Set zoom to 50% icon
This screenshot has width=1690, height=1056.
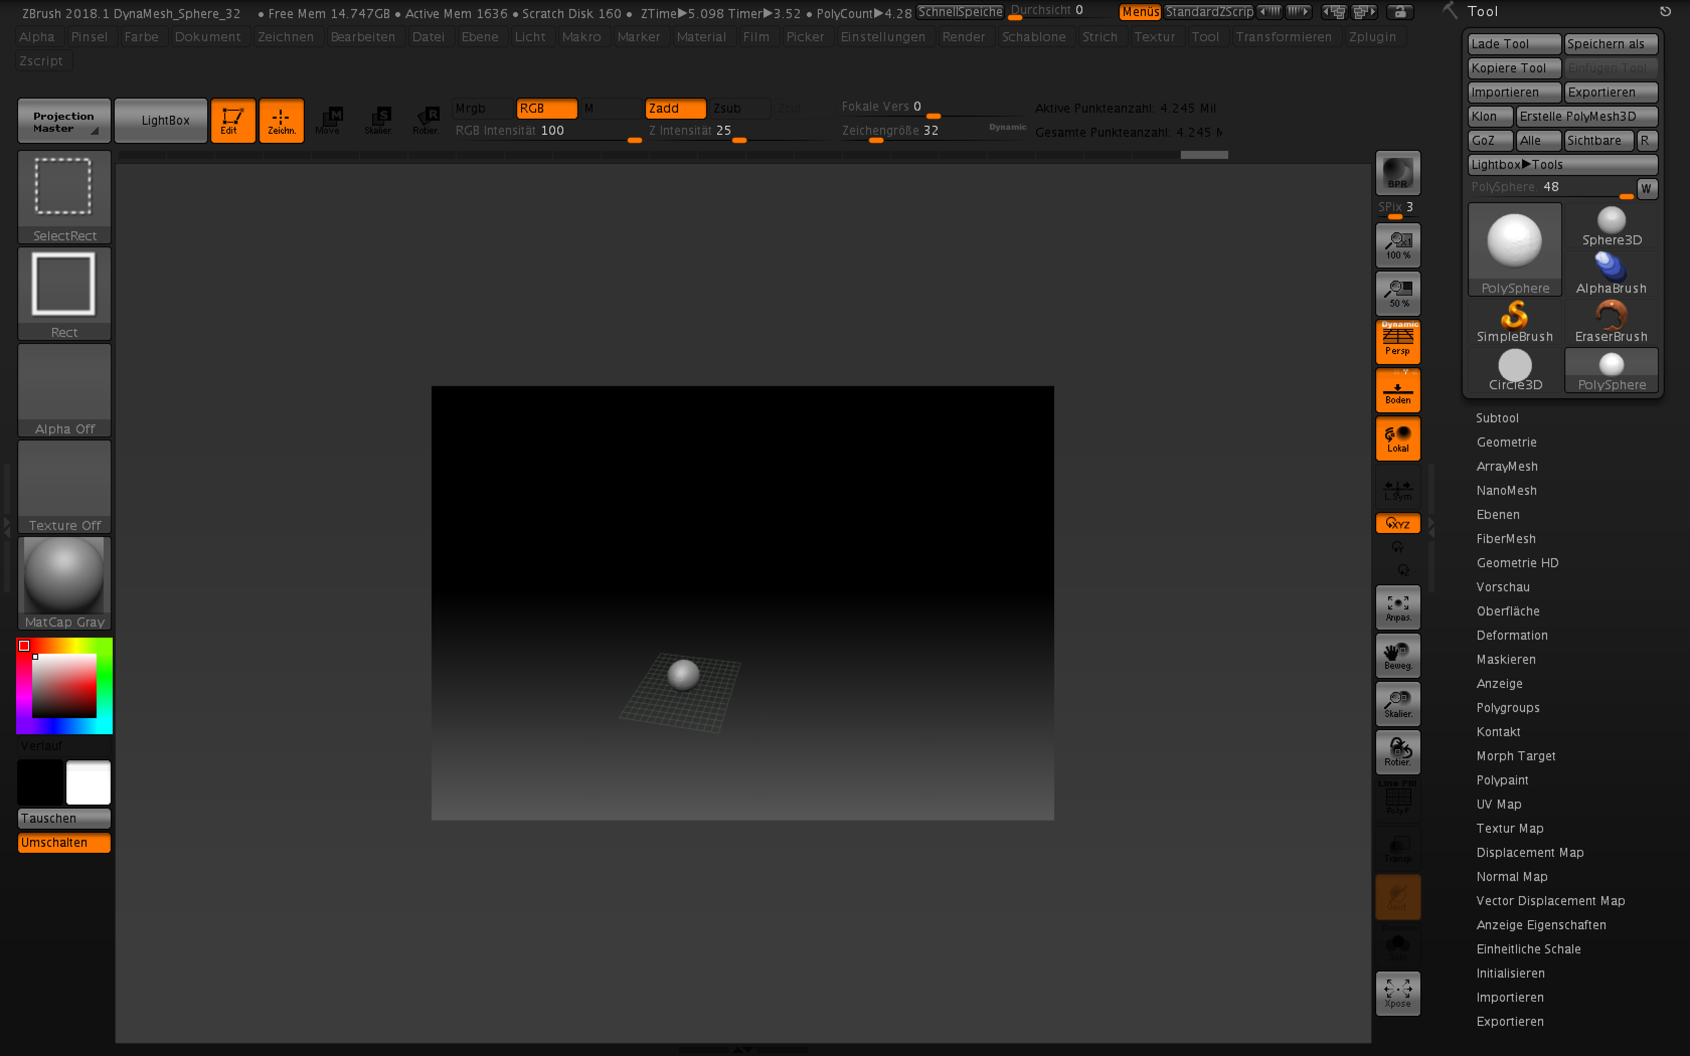[1397, 293]
